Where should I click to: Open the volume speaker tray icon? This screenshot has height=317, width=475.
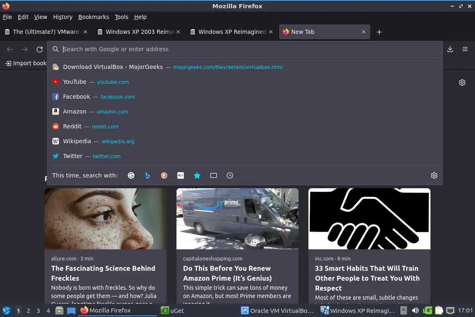[x=415, y=311]
